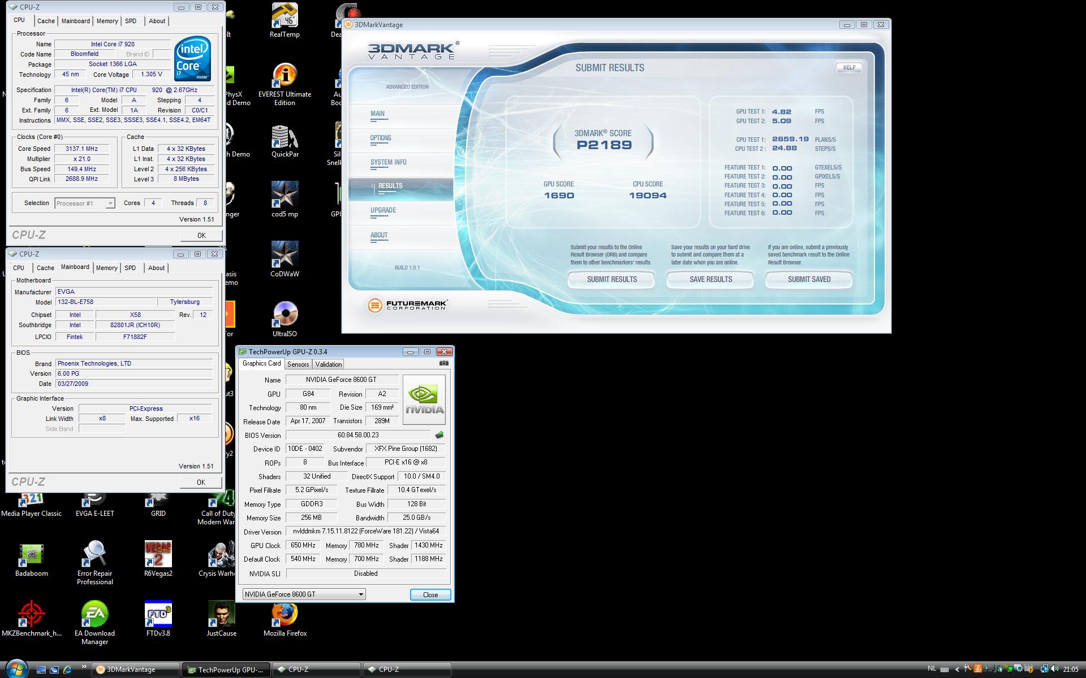
Task: Open the GPU-Z graphics card selector dropdown
Action: [304, 594]
